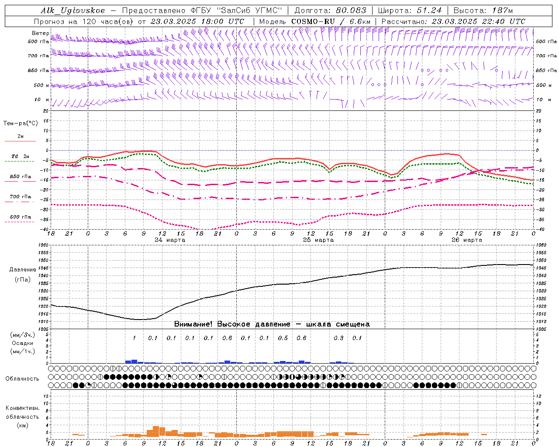Click the Осадки precipitation label

23,343
